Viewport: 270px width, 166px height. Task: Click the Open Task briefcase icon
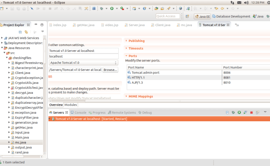(162, 8)
